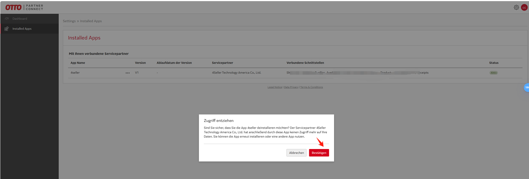The image size is (529, 179).
Task: Click the App Name column header
Action: 78,63
